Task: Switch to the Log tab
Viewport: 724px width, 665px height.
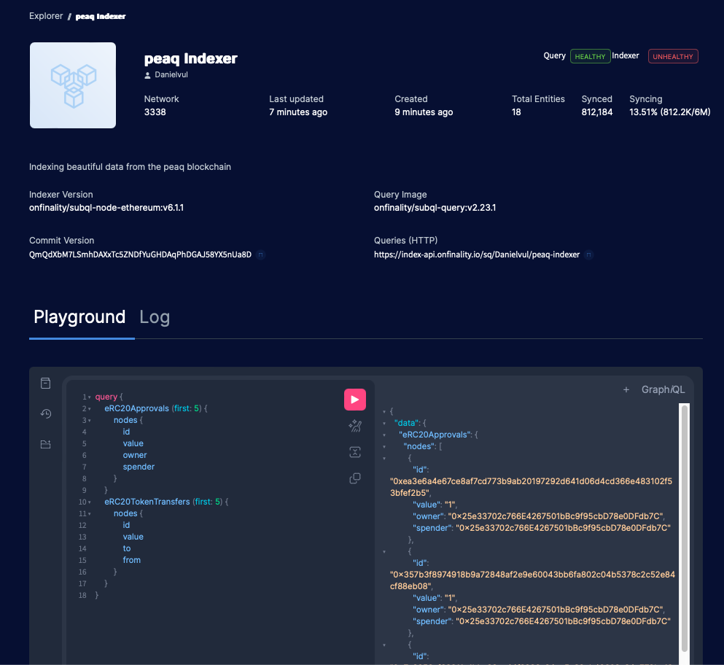Action: click(155, 317)
